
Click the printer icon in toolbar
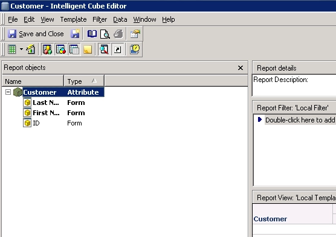coord(118,34)
